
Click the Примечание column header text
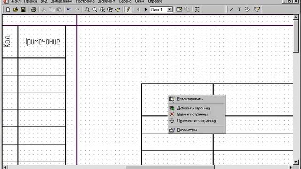pyautogui.click(x=41, y=41)
